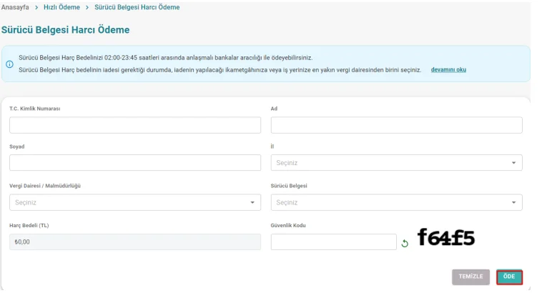The image size is (542, 293).
Task: Click the info icon in the blue banner
Action: [9, 64]
